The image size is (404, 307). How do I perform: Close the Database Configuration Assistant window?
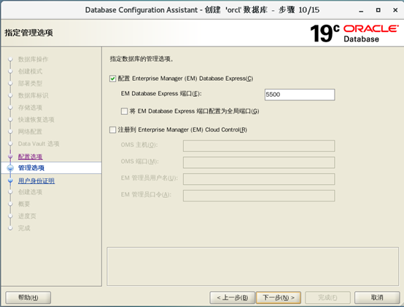[x=395, y=10]
